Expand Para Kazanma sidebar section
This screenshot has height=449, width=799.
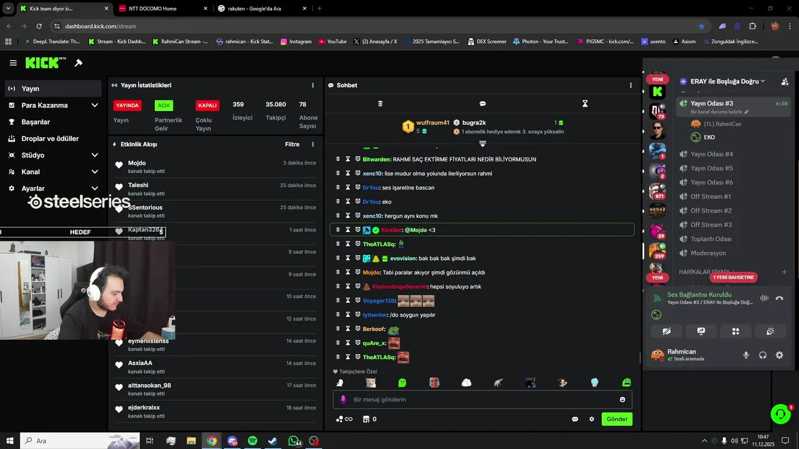point(95,105)
